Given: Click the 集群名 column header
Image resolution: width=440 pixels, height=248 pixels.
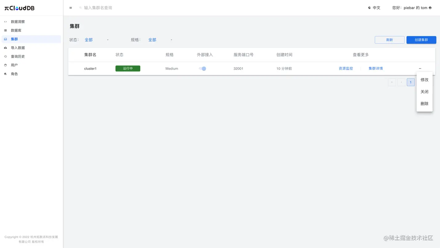Looking at the screenshot, I should pos(90,55).
